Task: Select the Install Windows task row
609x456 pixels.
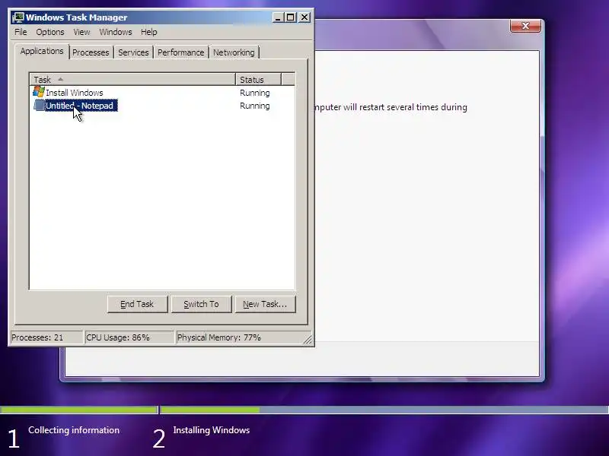Action: 162,93
